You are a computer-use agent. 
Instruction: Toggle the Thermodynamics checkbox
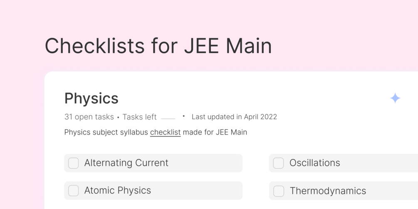[279, 191]
